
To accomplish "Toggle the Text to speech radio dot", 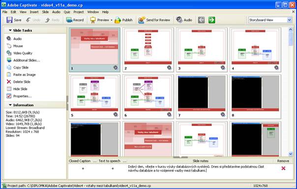I will pos(113,168).
